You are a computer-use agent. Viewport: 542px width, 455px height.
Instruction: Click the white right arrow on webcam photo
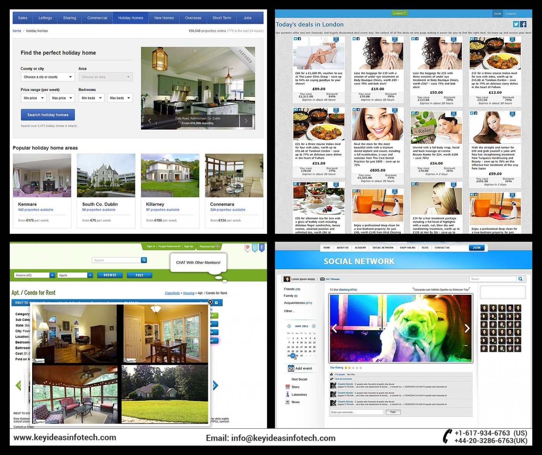pos(467,328)
